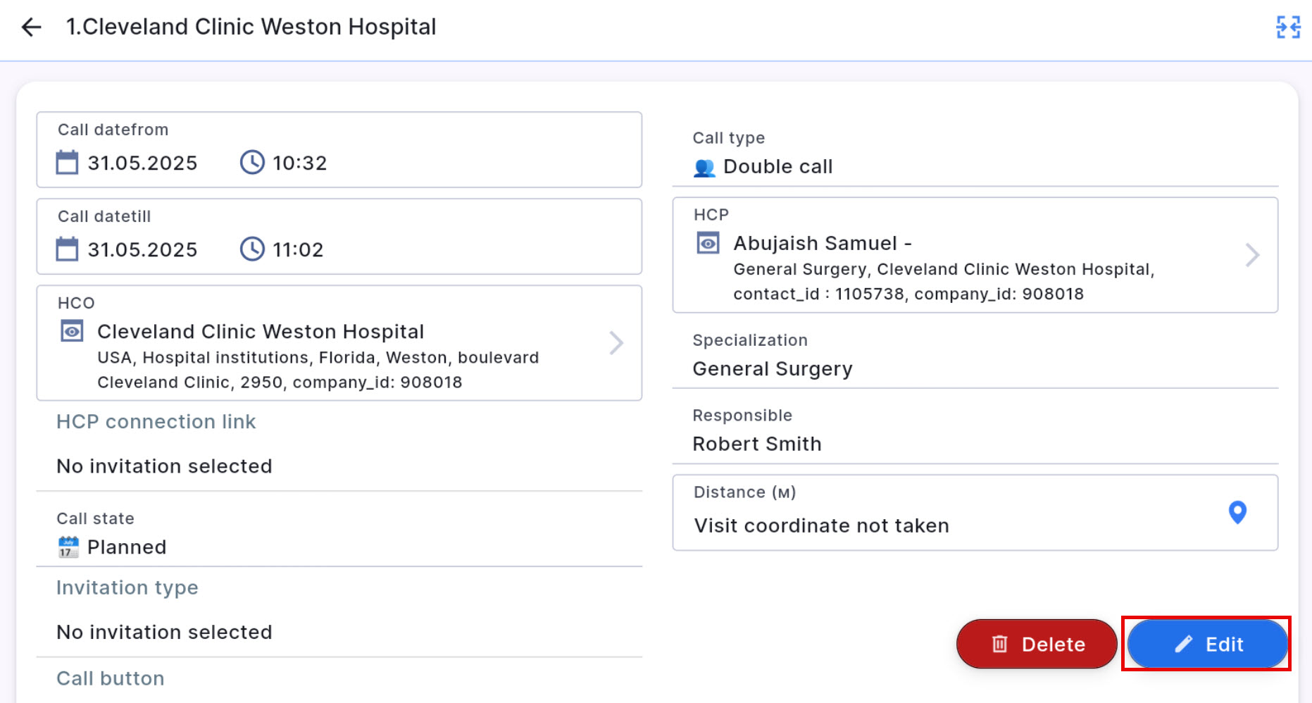This screenshot has height=703, width=1312.
Task: Select the Call datetill time 11:02
Action: tap(298, 250)
